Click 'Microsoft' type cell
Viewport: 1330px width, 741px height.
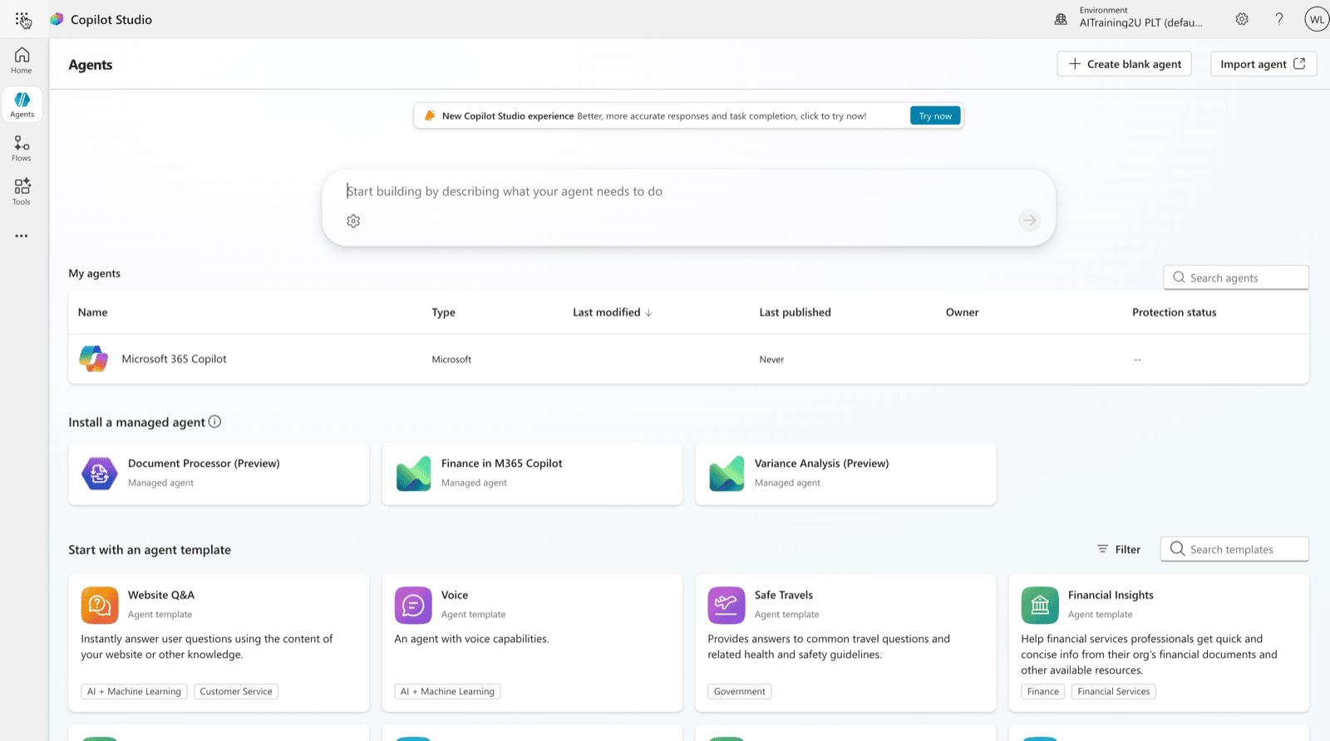pyautogui.click(x=451, y=360)
